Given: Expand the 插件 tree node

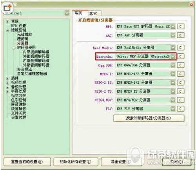Looking at the screenshot, I should (x=8, y=79).
